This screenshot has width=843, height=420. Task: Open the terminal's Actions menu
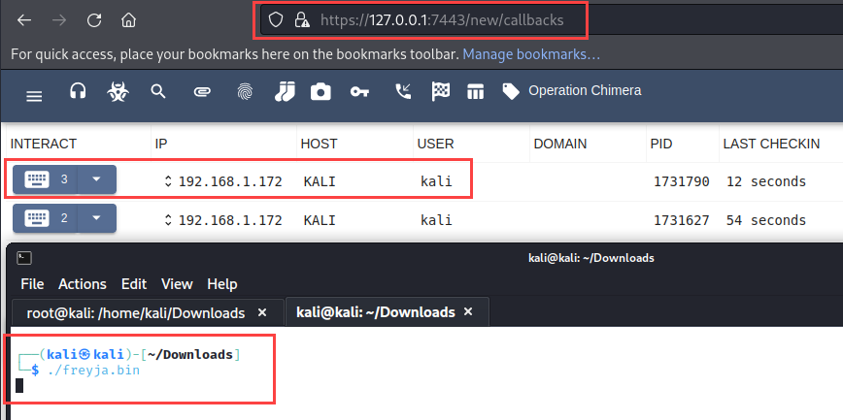(x=83, y=284)
